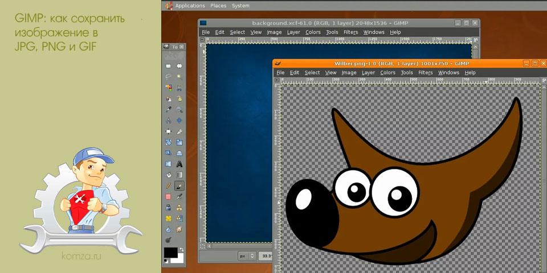Select the Paths tool
Screen dimensions: 547x273
pyautogui.click(x=179, y=98)
